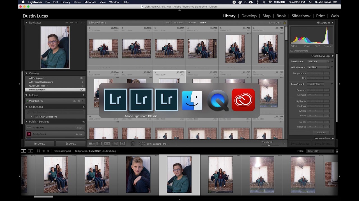Open Compare view (XY) icon
359x201 pixels.
coord(107,143)
